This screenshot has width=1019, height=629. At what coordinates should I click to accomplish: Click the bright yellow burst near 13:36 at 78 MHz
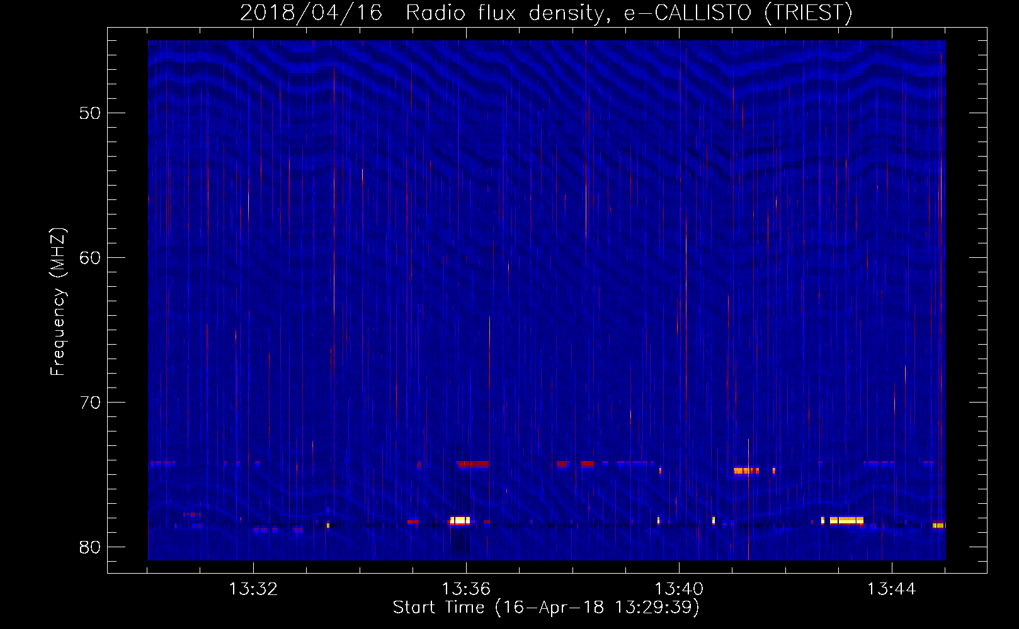[x=460, y=520]
